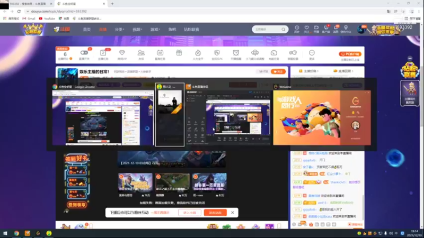Select 直播 in the site nav bar

pos(103,30)
